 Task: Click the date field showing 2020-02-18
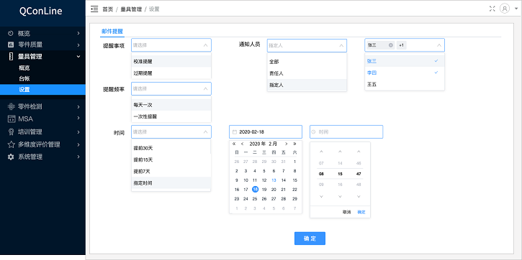point(266,132)
